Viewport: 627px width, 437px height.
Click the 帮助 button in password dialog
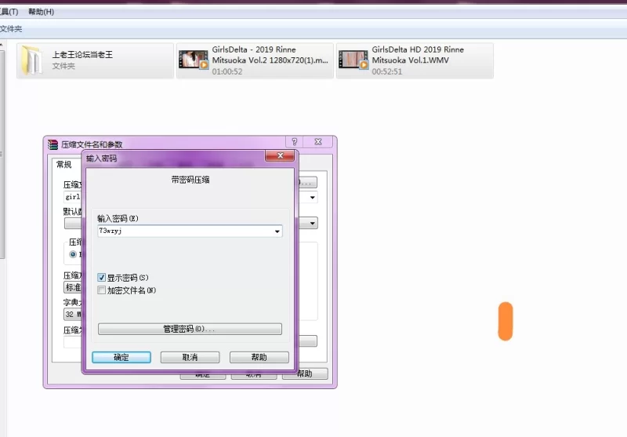(x=259, y=357)
